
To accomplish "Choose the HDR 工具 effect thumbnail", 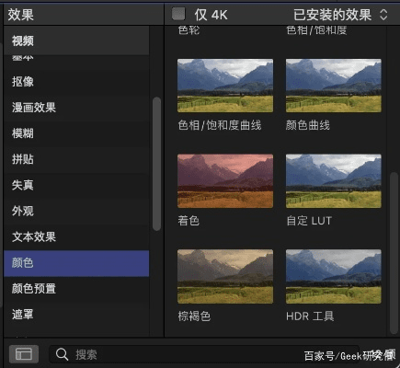I will 334,276.
